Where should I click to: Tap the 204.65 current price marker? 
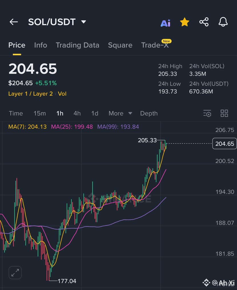tap(225, 143)
